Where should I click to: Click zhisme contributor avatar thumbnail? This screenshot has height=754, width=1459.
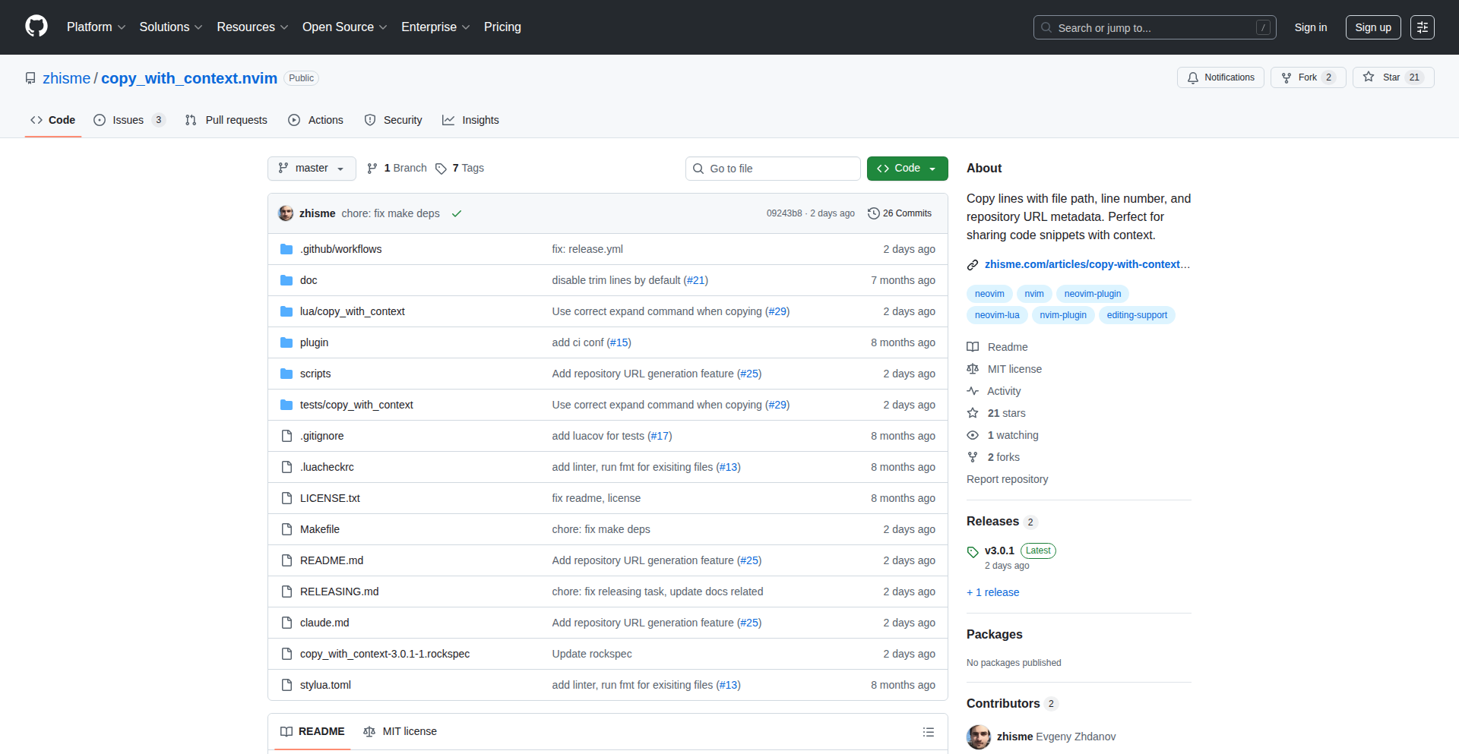pyautogui.click(x=979, y=737)
